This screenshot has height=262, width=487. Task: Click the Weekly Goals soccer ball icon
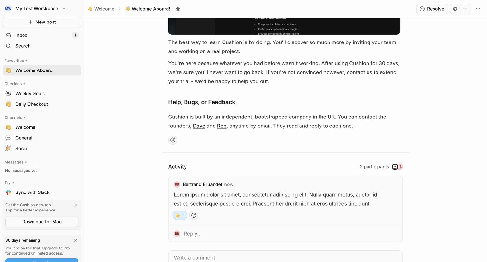tap(8, 94)
